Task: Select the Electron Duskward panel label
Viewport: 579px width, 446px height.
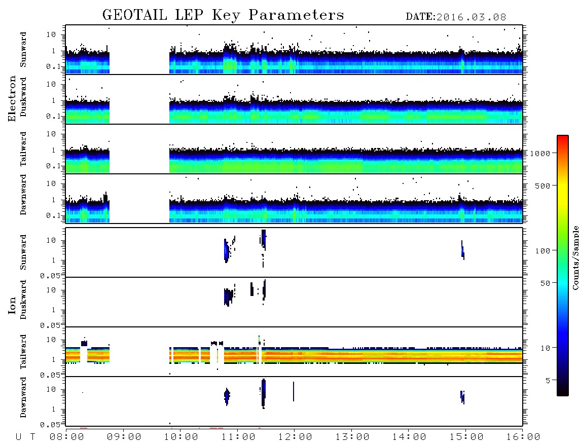Action: click(x=23, y=97)
